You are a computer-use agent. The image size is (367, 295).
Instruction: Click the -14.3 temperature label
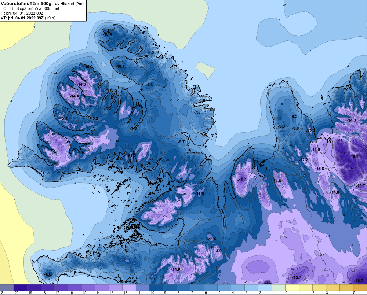click(x=351, y=120)
